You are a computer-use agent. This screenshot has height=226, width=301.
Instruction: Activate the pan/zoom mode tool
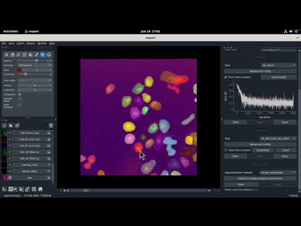coord(43,55)
